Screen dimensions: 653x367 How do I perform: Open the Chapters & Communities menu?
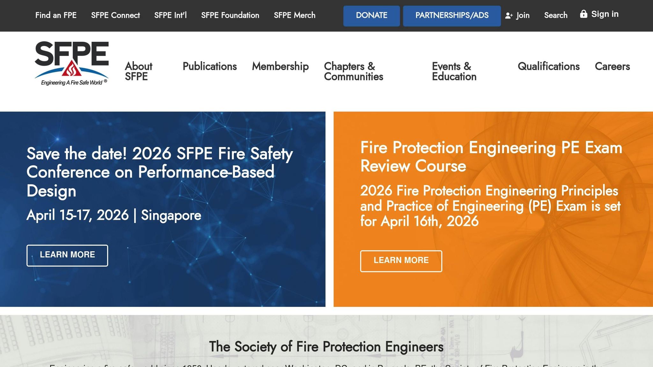pos(353,71)
